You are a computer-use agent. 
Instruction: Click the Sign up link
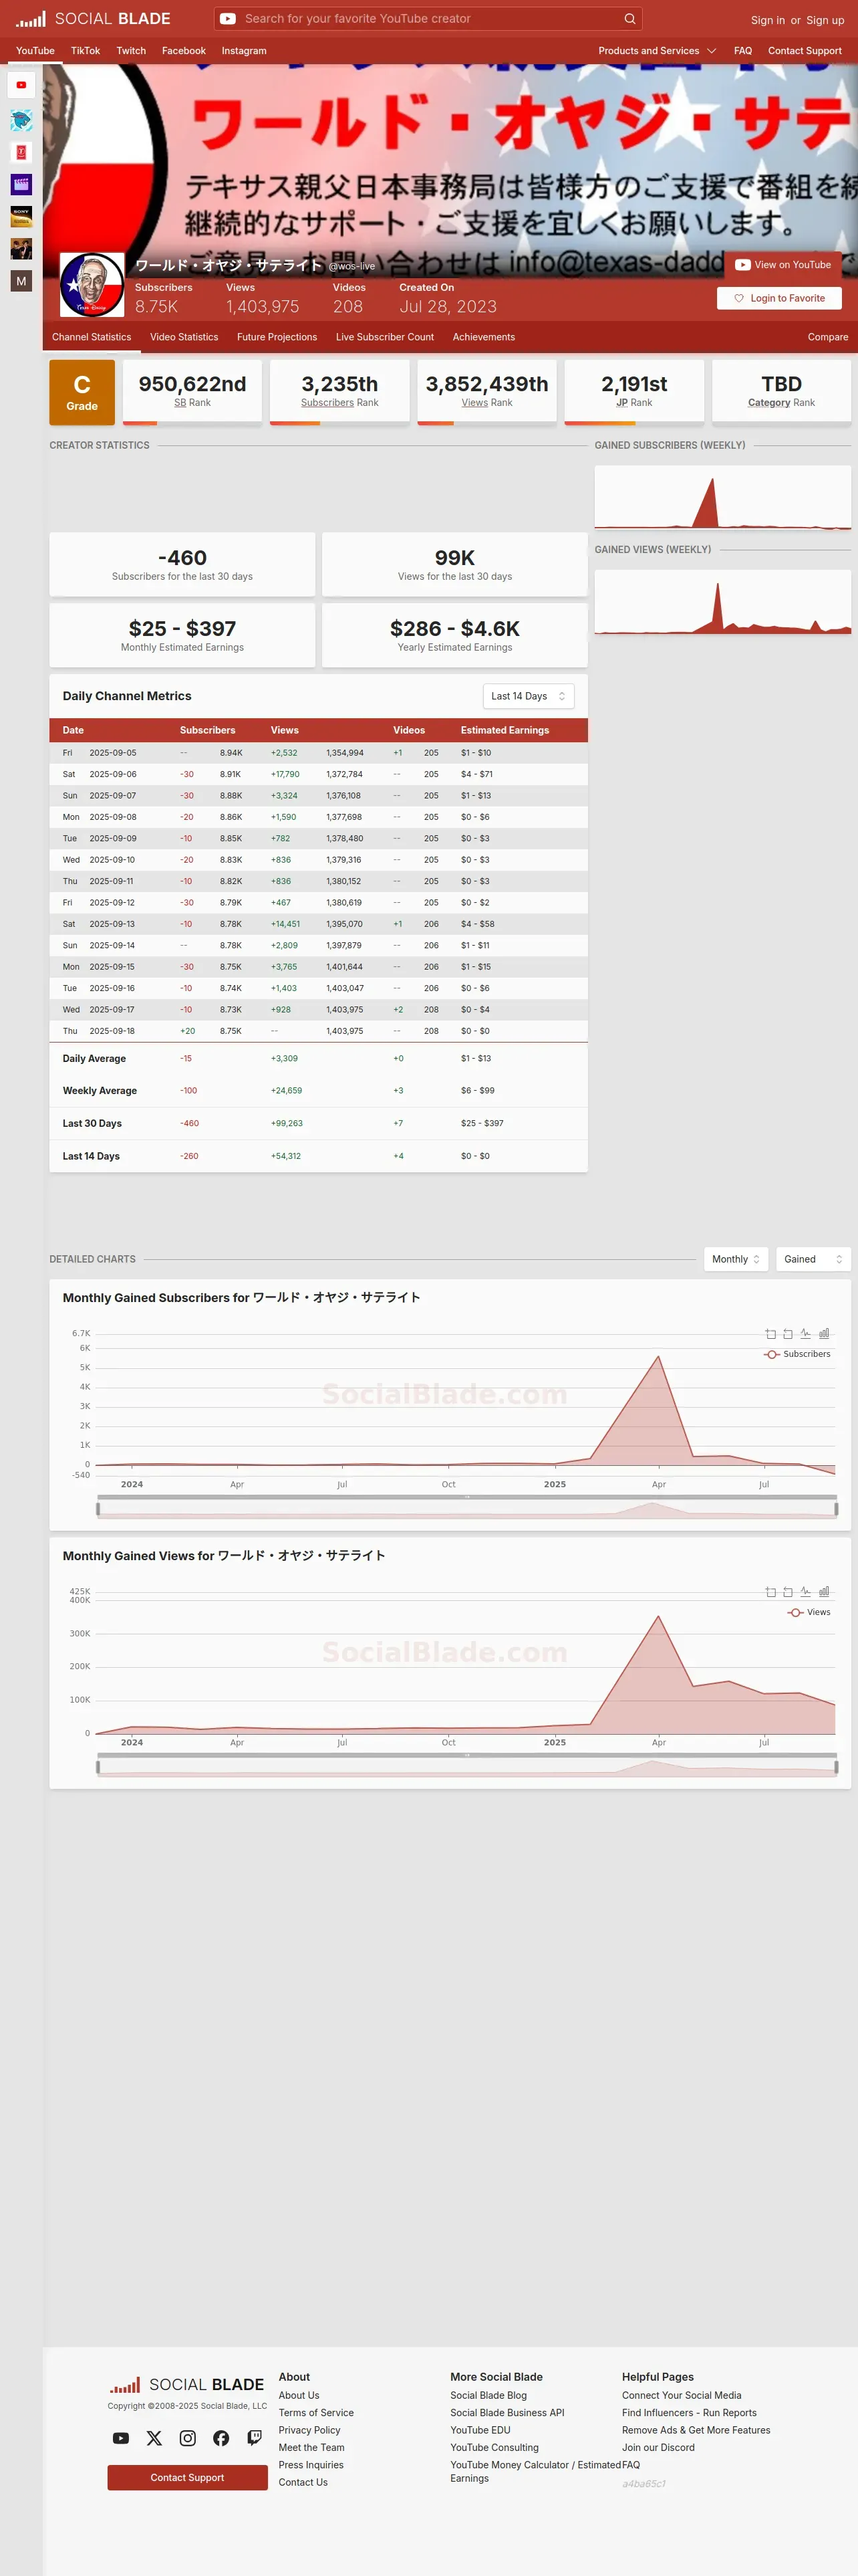tap(825, 20)
